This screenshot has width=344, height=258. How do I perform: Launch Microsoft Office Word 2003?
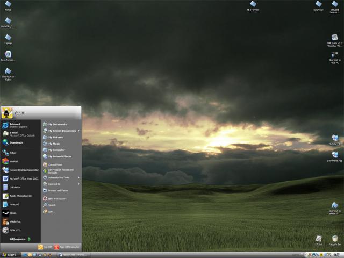[20, 178]
